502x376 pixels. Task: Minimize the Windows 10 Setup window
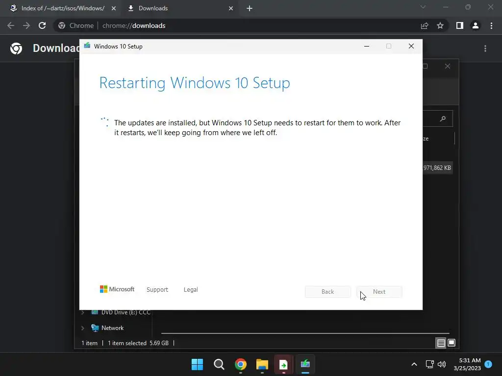pyautogui.click(x=367, y=47)
